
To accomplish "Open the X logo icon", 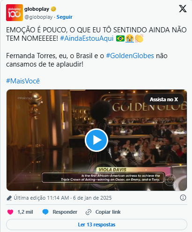I will pyautogui.click(x=183, y=8).
